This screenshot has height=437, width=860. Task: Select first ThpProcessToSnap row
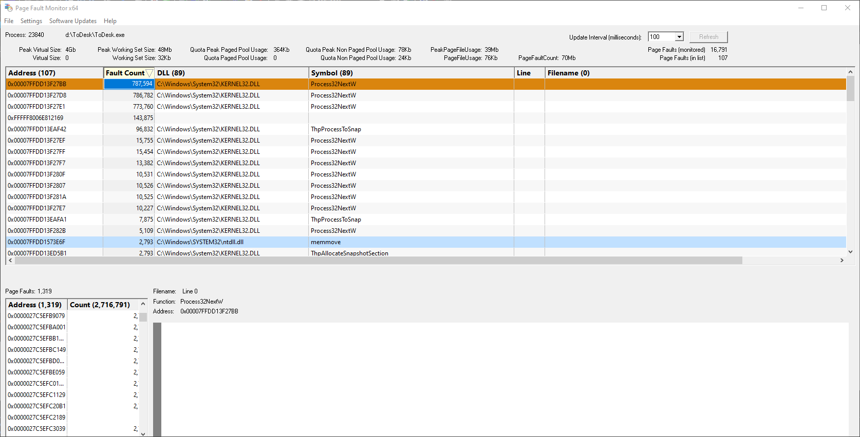click(x=335, y=129)
